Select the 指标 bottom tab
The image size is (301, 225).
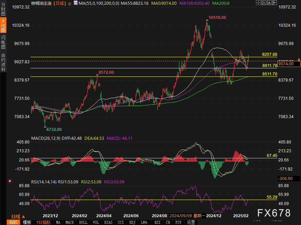14,222
